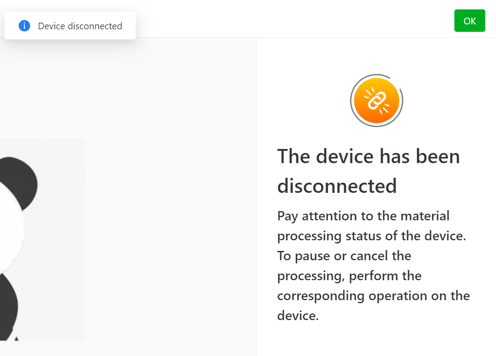496x356 pixels.
Task: Click the "The device has been" heading line
Action: pos(369,156)
